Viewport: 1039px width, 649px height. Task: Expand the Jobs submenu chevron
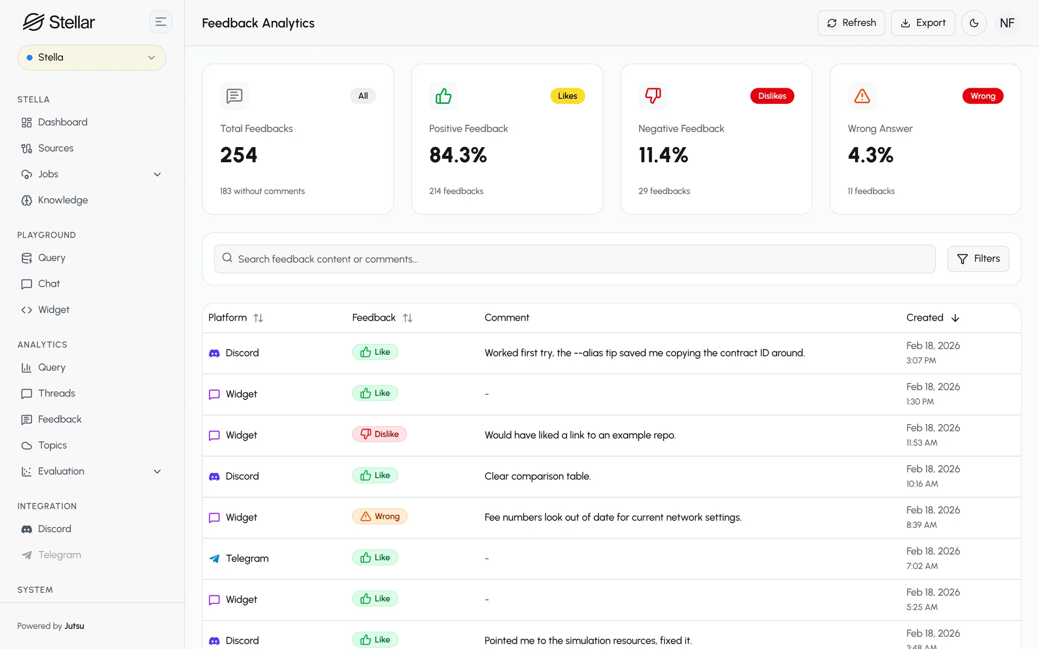point(157,174)
